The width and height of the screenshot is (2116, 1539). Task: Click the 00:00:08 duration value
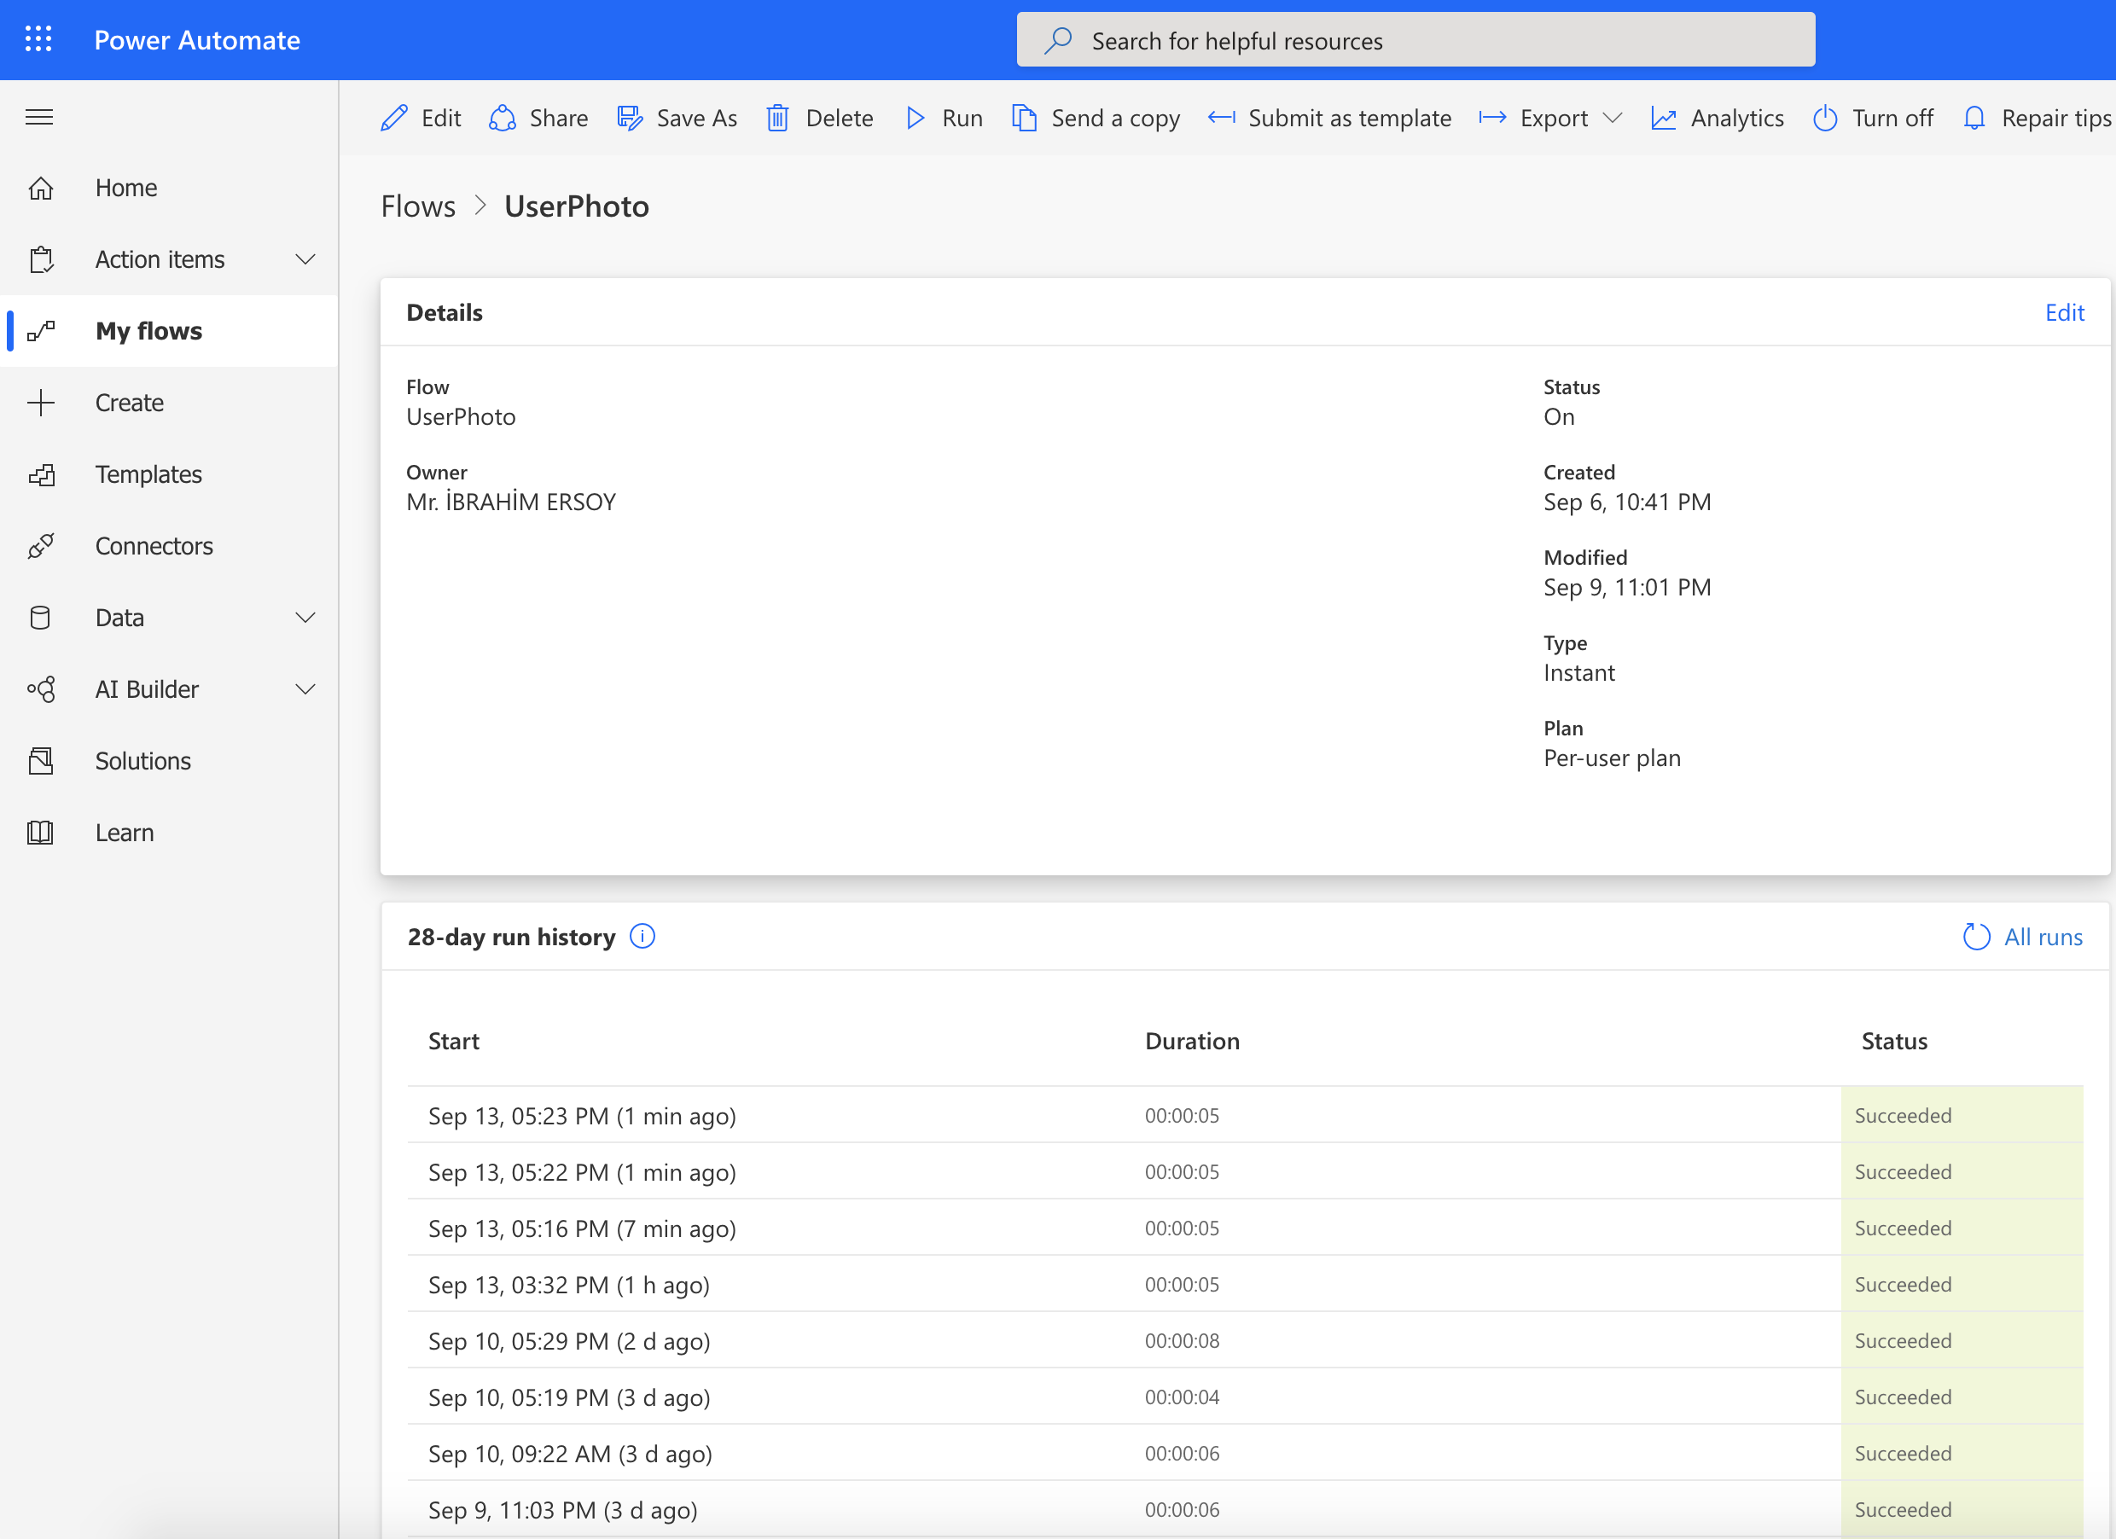[x=1182, y=1340]
